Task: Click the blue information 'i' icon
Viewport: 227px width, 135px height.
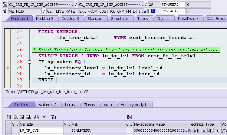Action: coord(153,11)
